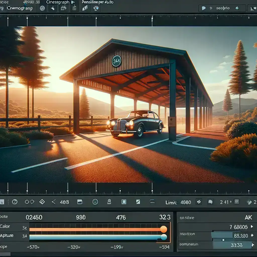
Task: Click the diamond icon in the lower toolbar
Action: point(42,202)
